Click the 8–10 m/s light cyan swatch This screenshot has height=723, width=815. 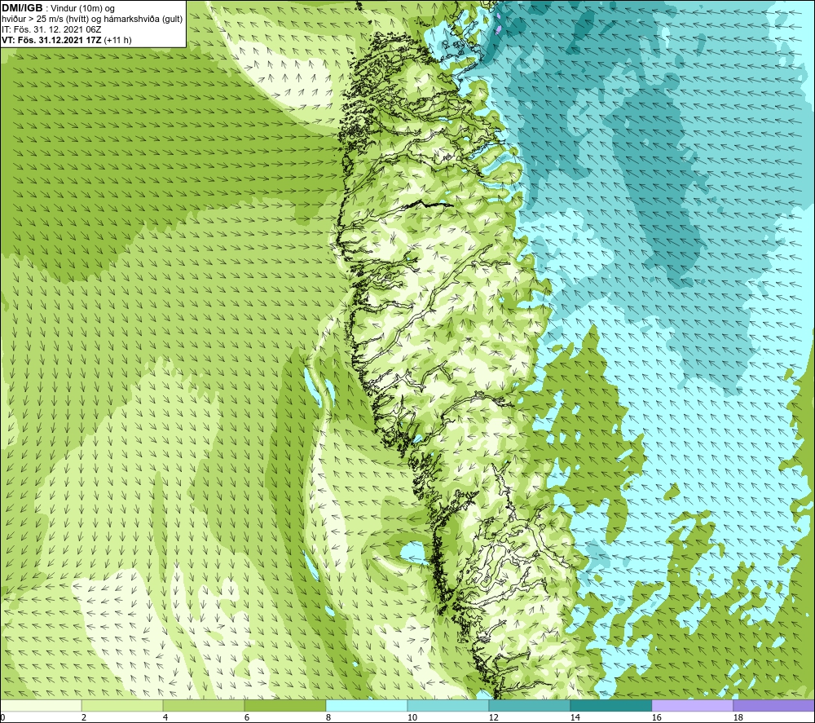click(367, 705)
